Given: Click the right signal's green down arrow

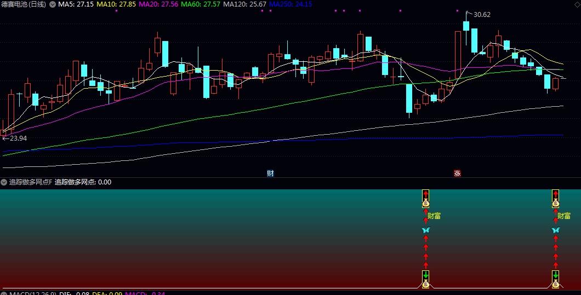Looking at the screenshot, I should (x=555, y=275).
